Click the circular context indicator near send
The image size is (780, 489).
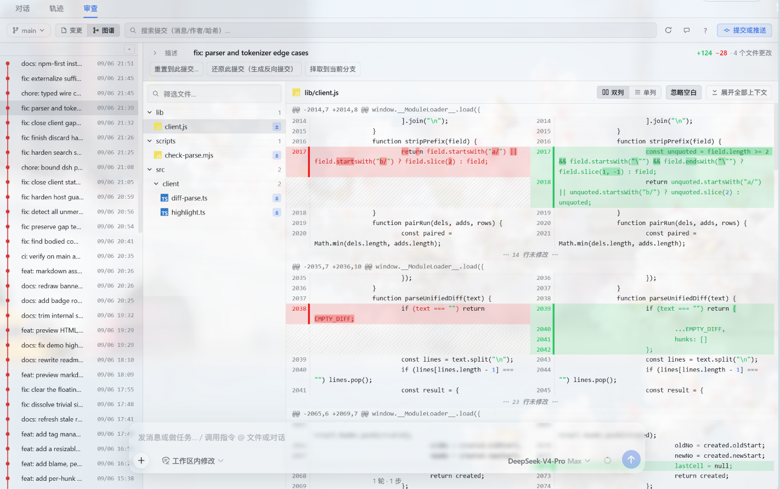(608, 460)
